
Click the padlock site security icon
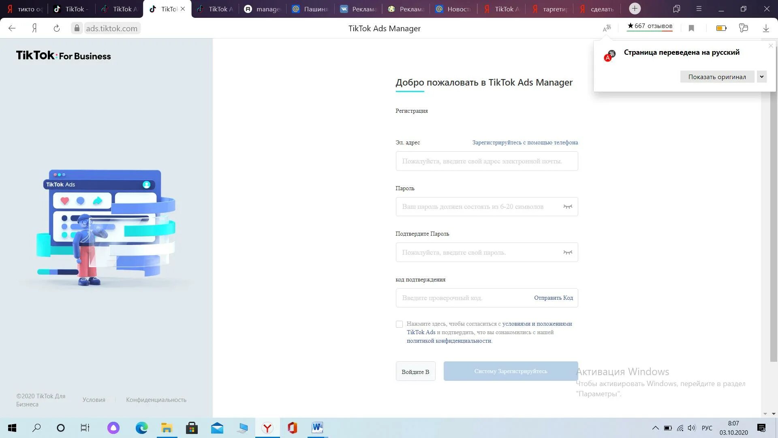[x=77, y=28]
